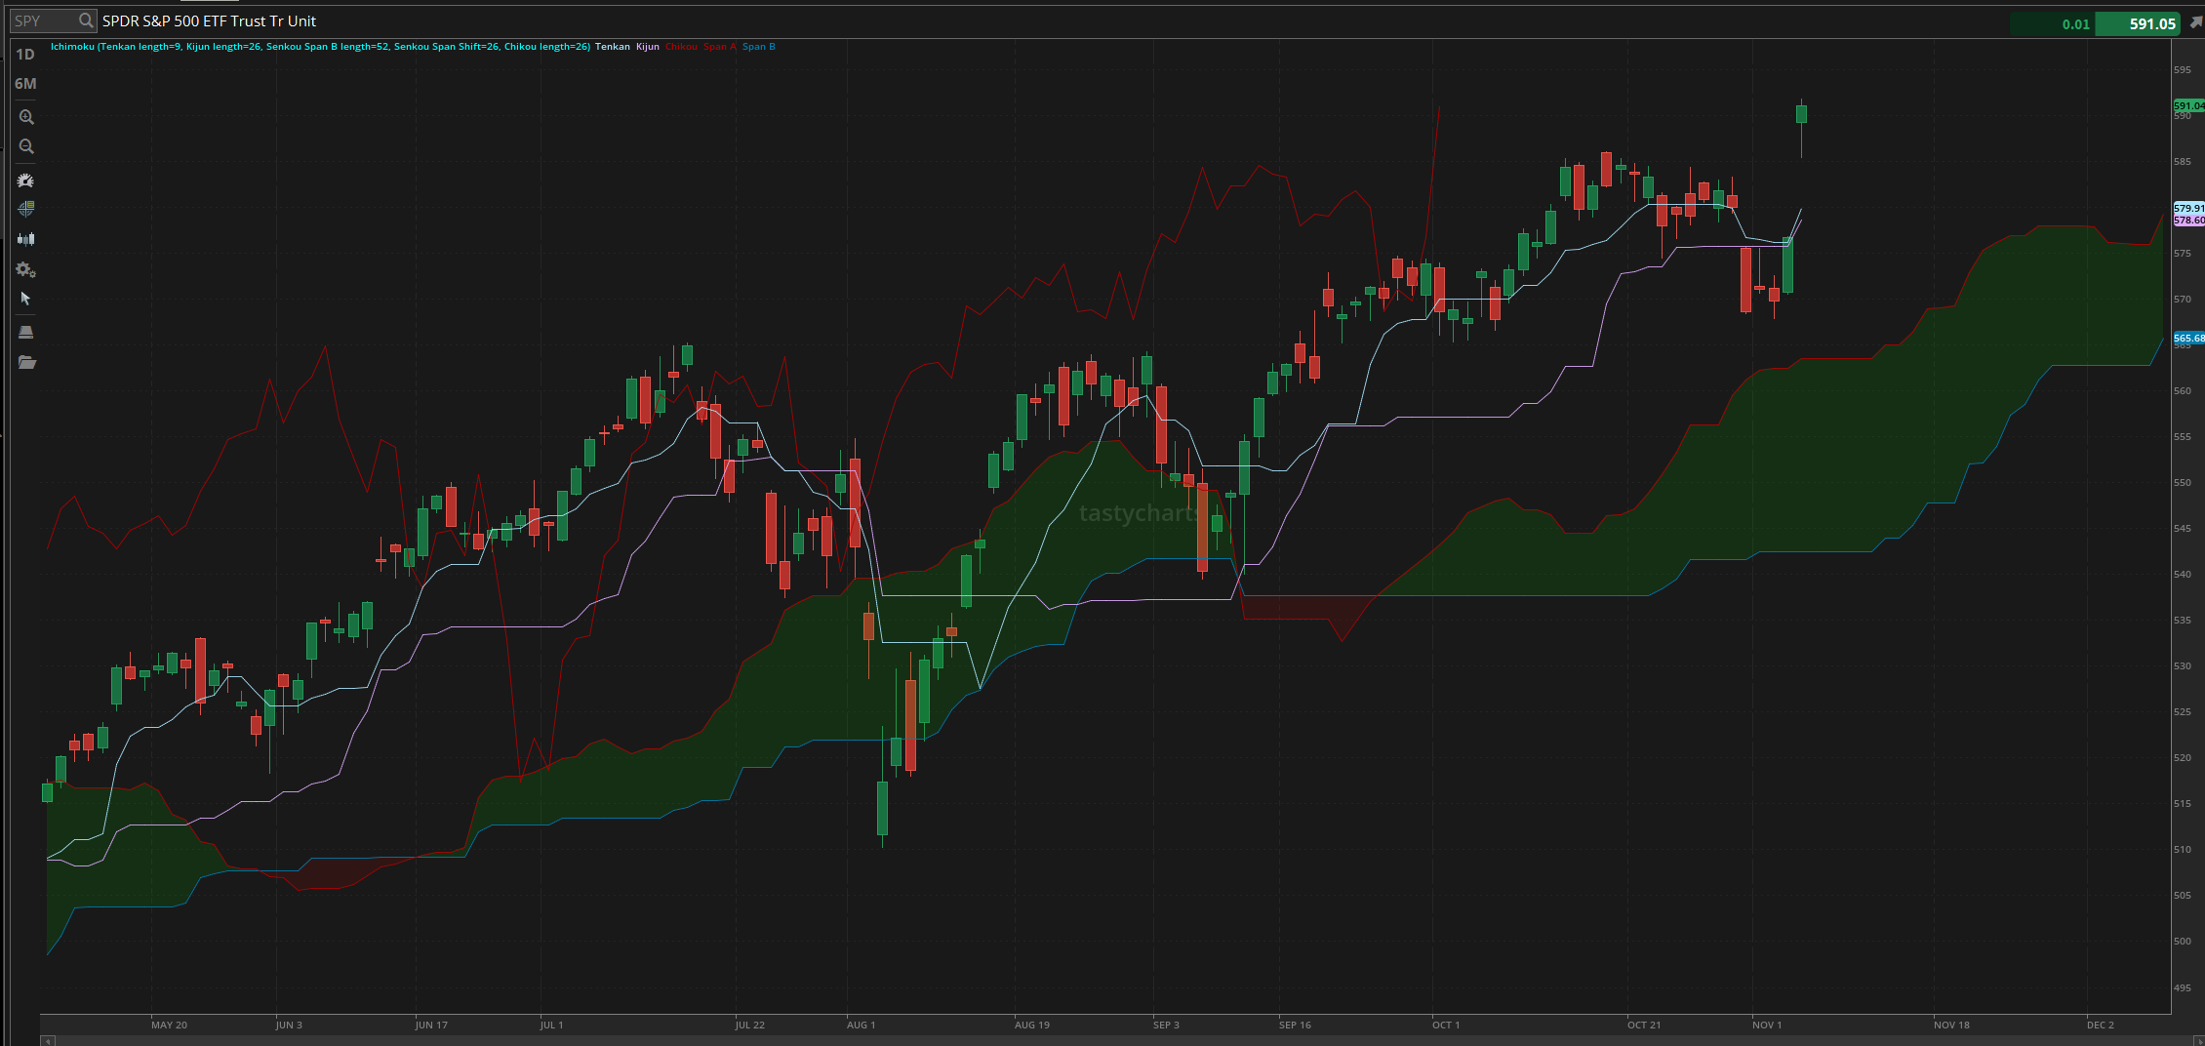Viewport: 2205px width, 1046px height.
Task: Open the 1D aggregation period selector
Action: pos(25,55)
